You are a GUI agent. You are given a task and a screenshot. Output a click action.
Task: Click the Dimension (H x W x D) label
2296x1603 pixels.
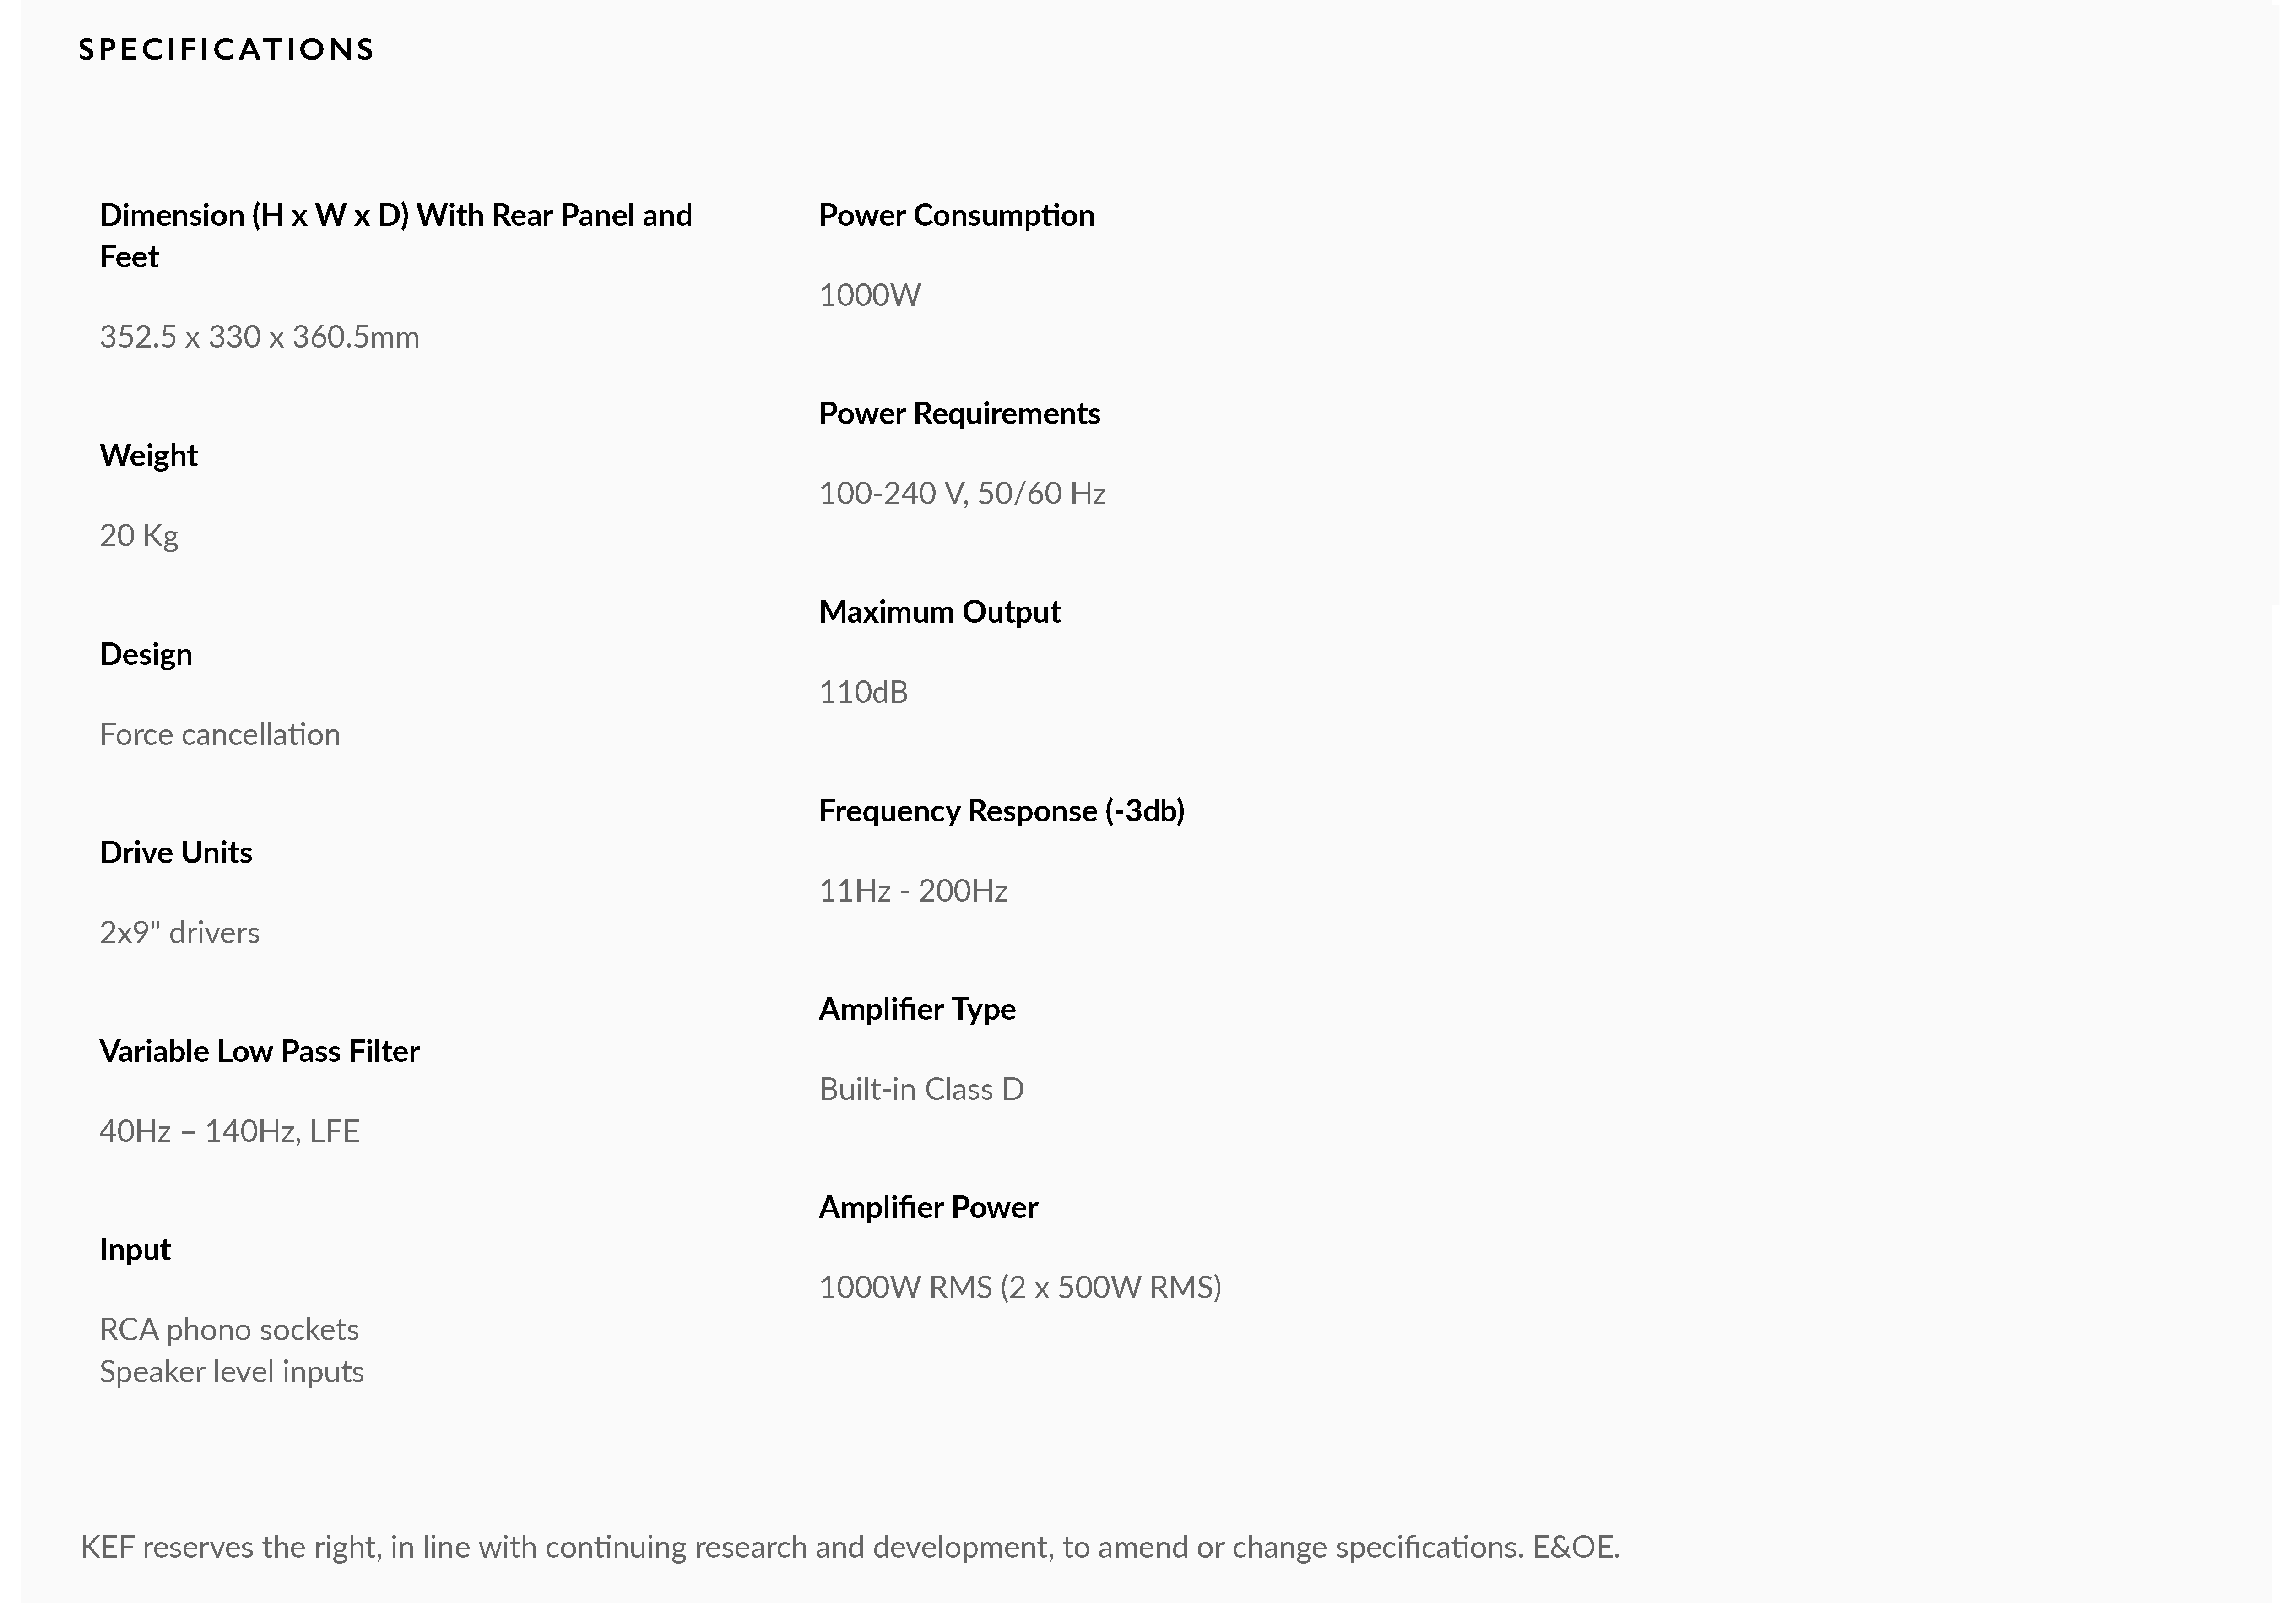395,216
